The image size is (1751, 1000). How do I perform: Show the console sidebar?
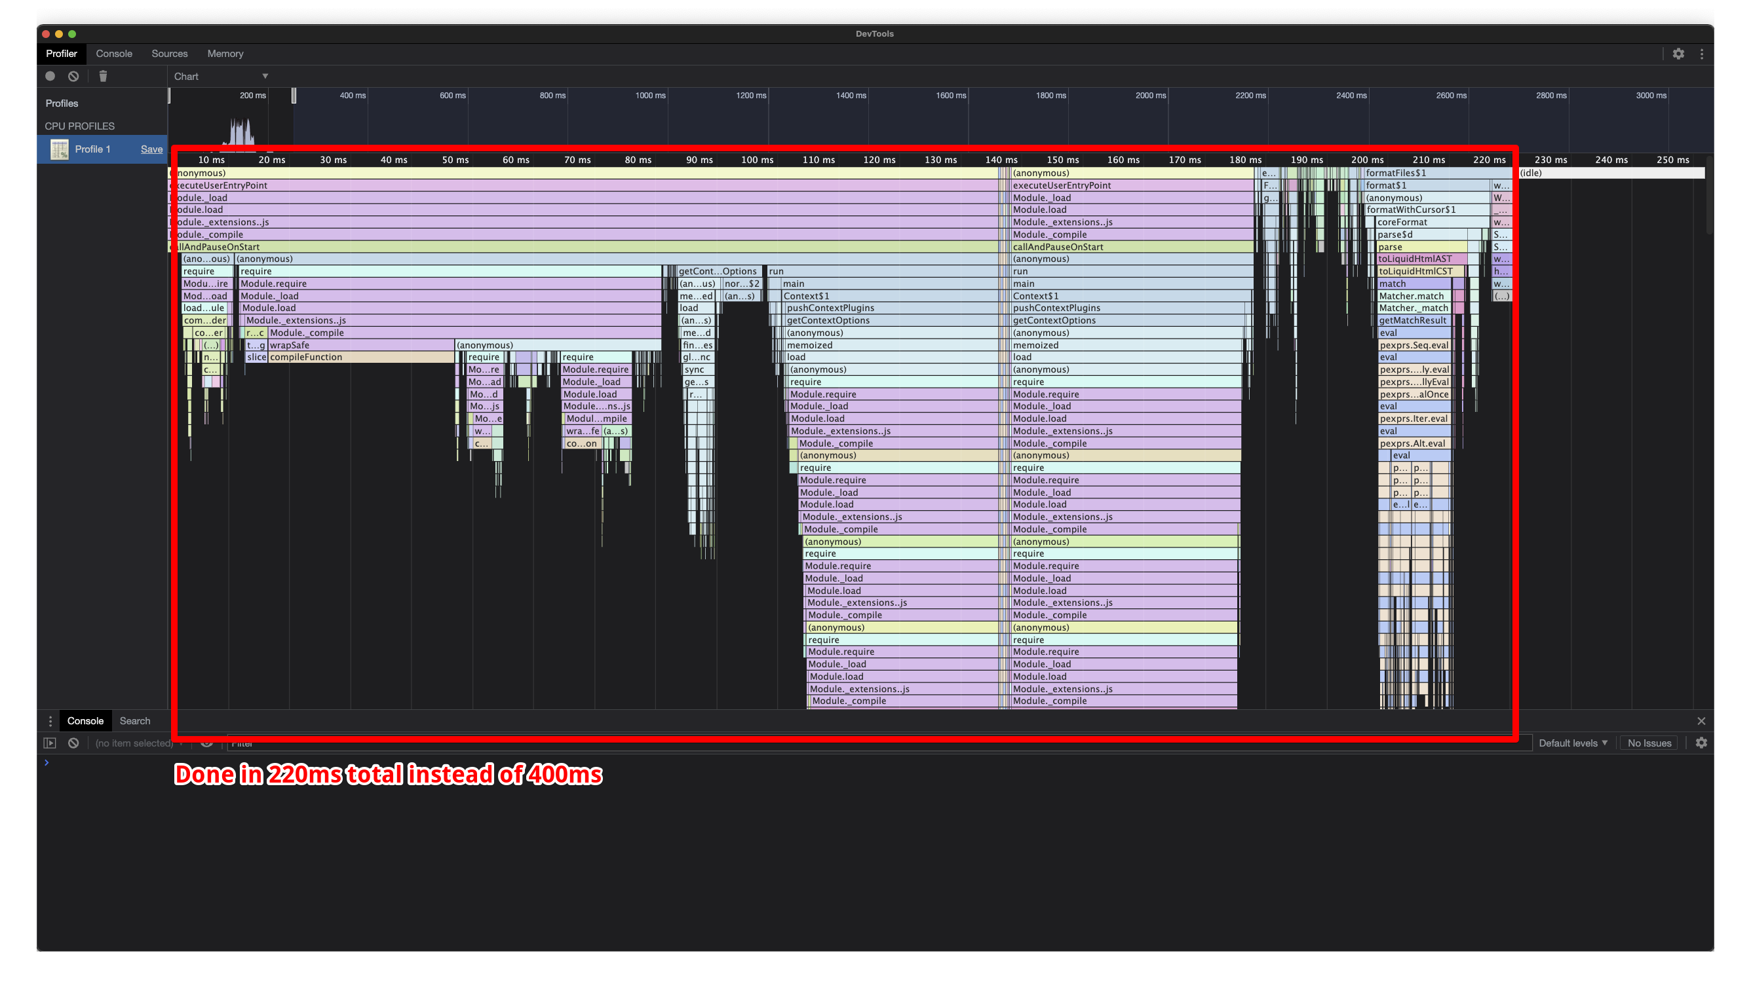pos(50,743)
